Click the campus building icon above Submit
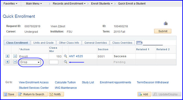 pos(166,23)
